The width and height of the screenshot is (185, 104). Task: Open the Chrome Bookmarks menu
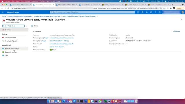tap(35, 1)
